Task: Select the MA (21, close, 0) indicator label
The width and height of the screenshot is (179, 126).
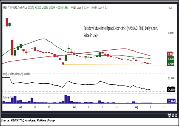Action: click(76, 8)
